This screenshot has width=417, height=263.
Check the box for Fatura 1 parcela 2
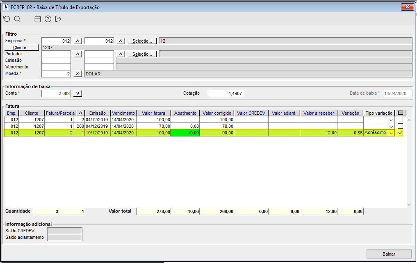coord(400,120)
